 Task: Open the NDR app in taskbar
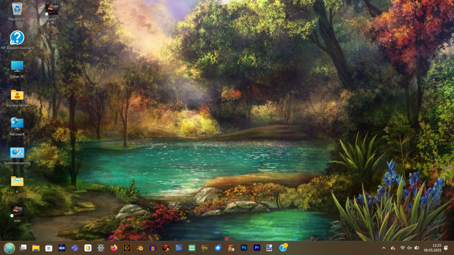pyautogui.click(x=62, y=248)
